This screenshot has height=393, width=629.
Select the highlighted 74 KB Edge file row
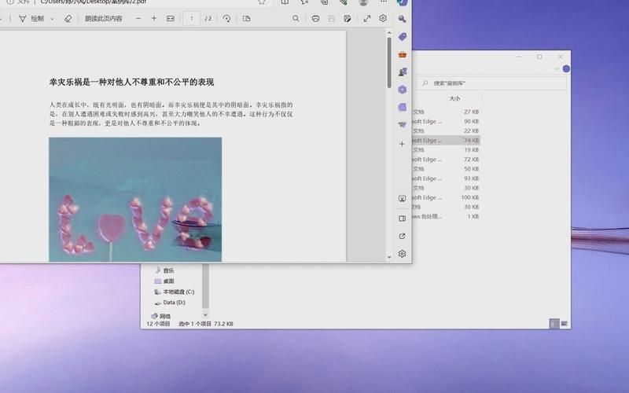coord(446,141)
